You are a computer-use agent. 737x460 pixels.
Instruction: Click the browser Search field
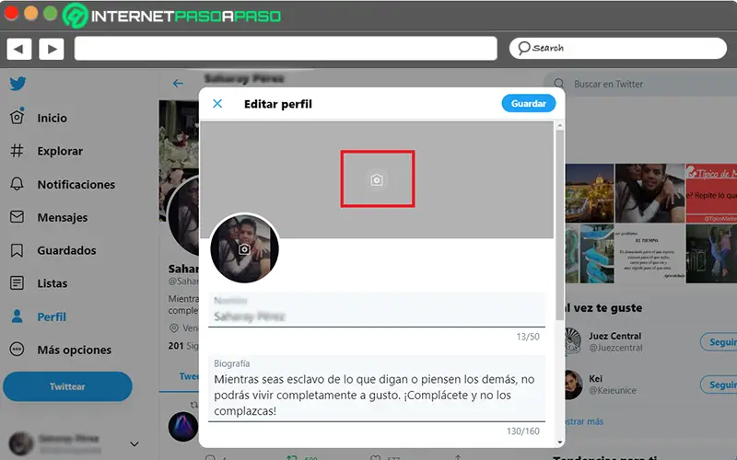[x=617, y=49]
